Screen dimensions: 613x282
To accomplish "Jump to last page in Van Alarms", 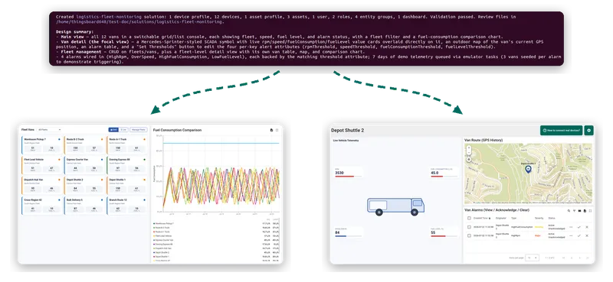I will (588, 258).
